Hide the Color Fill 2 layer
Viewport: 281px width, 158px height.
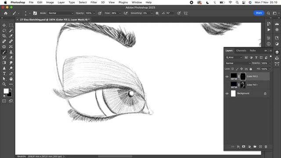[x=227, y=76]
